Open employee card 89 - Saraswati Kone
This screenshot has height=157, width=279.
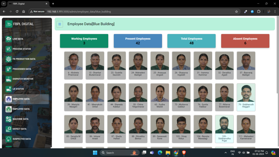pos(160,129)
